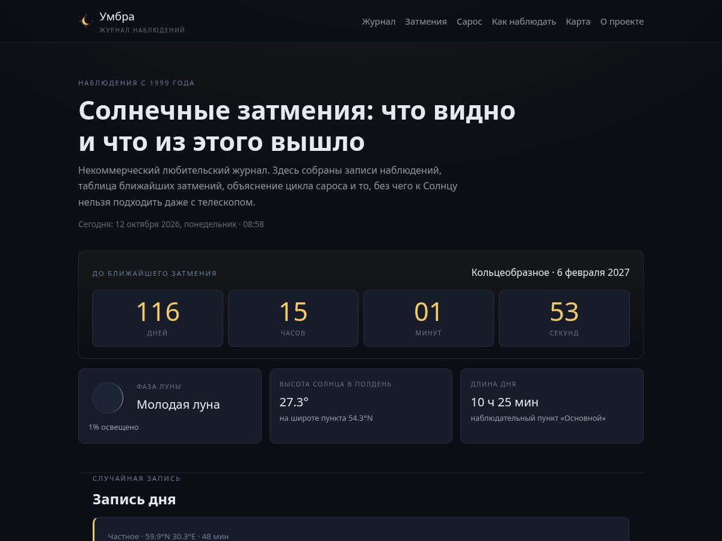
Task: Click the 'До ближайшего затмения' label
Action: 155,274
